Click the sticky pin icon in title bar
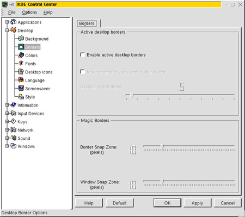 tap(11, 4)
